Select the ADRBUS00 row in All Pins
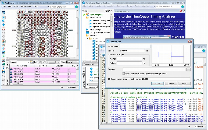This screenshot has width=208, height=130. (43, 69)
